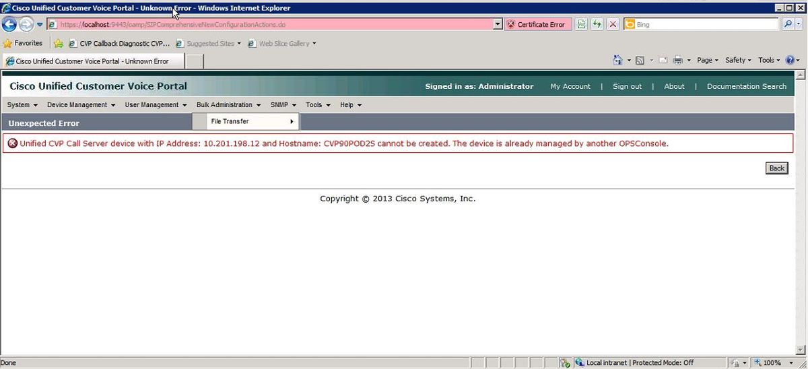
Task: Open the SNMP menu
Action: pos(283,105)
